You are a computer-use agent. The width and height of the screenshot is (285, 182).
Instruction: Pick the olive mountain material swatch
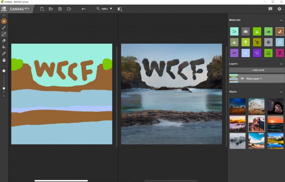[234, 42]
